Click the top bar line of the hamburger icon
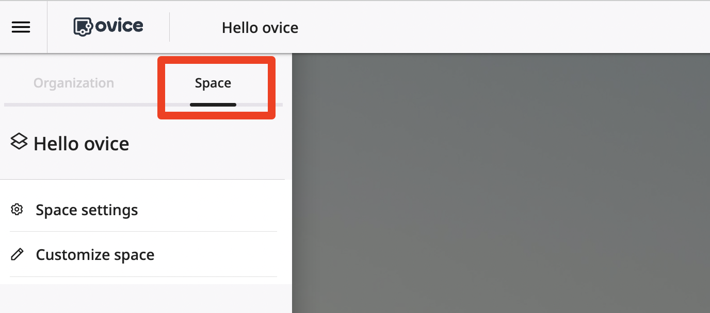This screenshot has width=710, height=313. 21,22
